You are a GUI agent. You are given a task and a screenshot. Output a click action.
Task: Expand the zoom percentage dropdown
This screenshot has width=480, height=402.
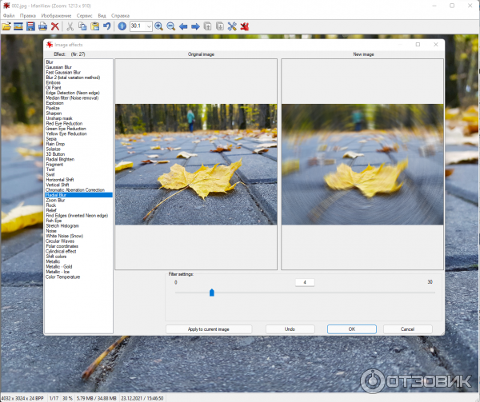coord(149,26)
